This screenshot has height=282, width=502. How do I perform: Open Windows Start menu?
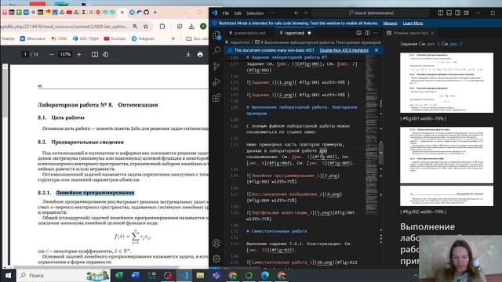tap(8, 275)
